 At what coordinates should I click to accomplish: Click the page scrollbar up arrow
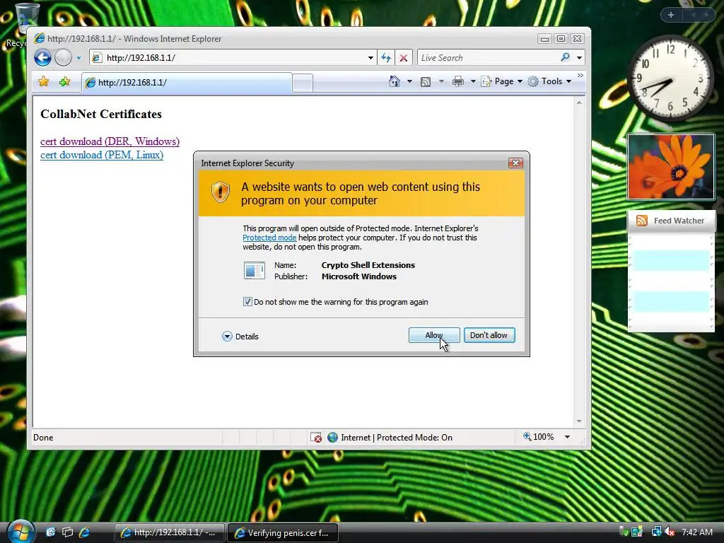579,103
